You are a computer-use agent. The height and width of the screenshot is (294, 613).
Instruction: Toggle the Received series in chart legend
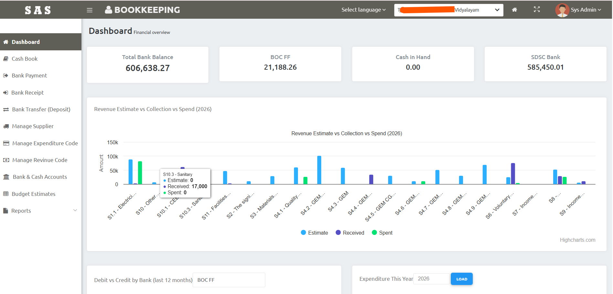click(x=350, y=233)
